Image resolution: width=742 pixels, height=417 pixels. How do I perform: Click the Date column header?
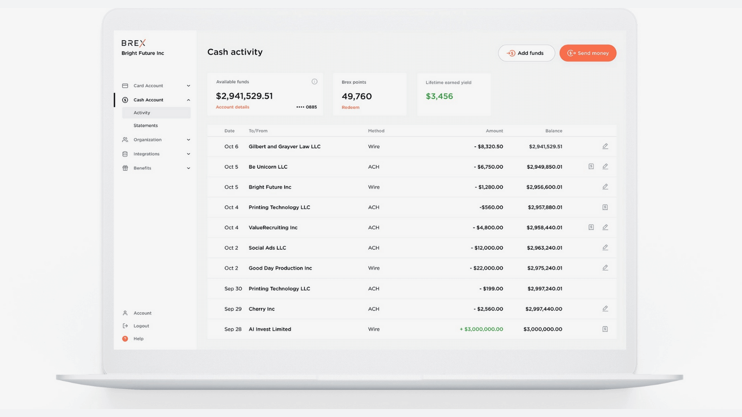(230, 131)
